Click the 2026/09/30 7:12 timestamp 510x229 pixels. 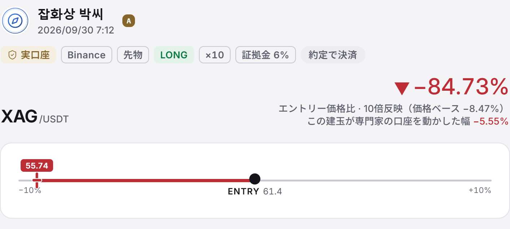pyautogui.click(x=76, y=30)
